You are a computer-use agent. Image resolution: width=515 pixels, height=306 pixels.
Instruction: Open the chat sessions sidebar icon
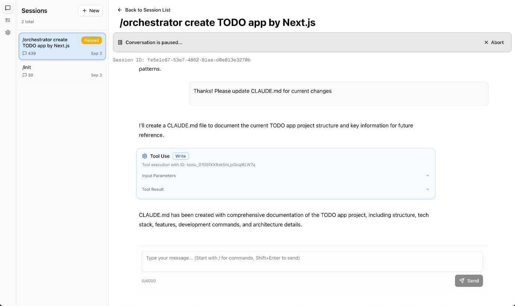[x=8, y=8]
